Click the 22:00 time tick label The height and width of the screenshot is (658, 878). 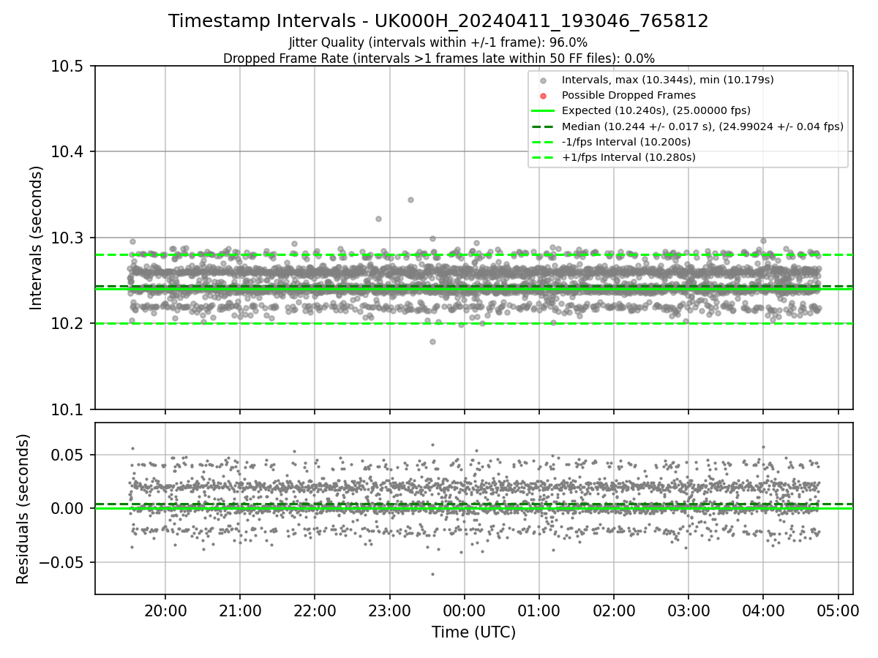pos(315,610)
